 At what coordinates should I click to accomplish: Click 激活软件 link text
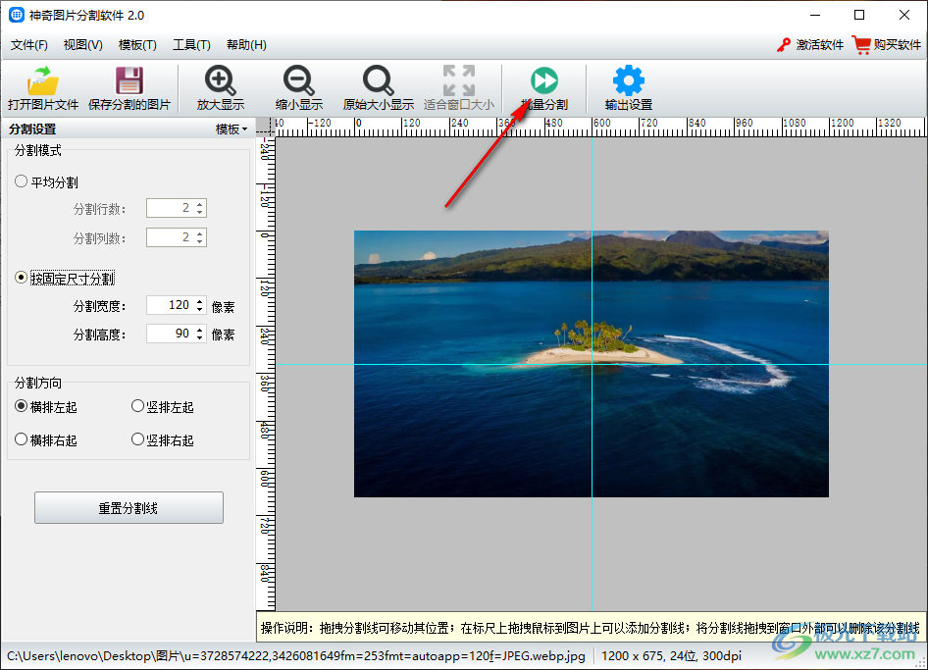820,45
